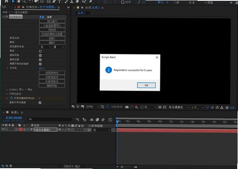
Task: Open the Graph Editor icon in timeline
Action: [x=111, y=120]
